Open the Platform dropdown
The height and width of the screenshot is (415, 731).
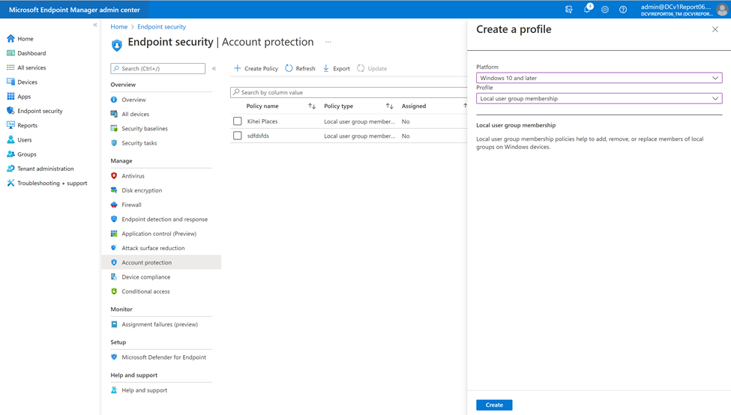pos(599,78)
